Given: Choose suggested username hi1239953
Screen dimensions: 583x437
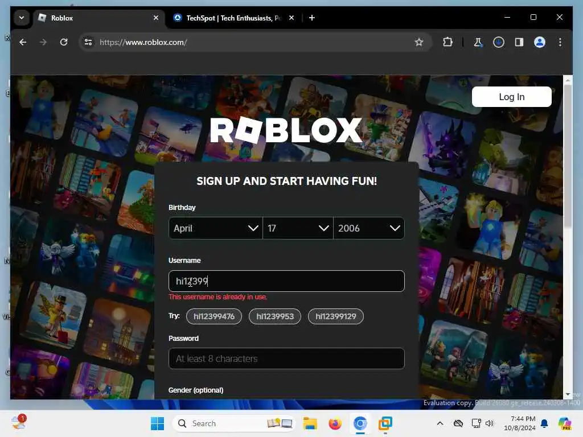Looking at the screenshot, I should 275,316.
